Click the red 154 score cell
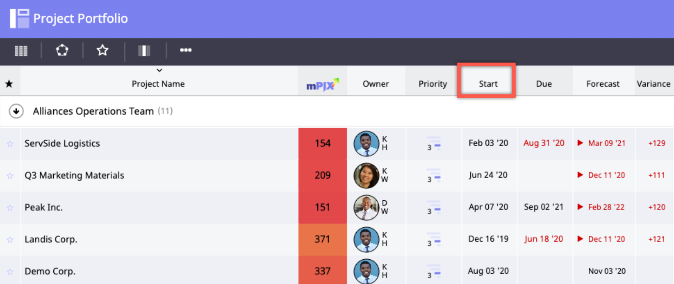674x284 pixels. pos(322,144)
